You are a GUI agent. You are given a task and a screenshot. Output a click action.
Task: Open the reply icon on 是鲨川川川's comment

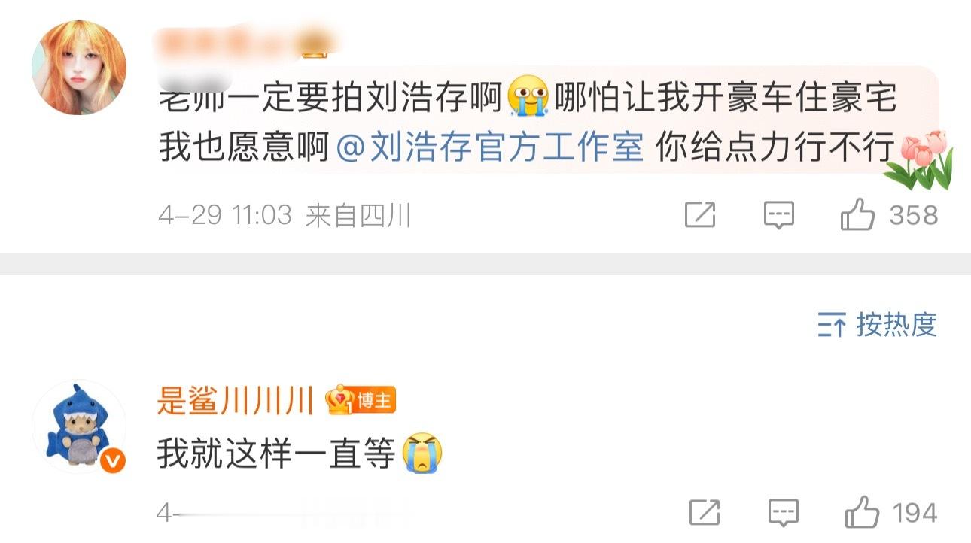click(x=783, y=514)
